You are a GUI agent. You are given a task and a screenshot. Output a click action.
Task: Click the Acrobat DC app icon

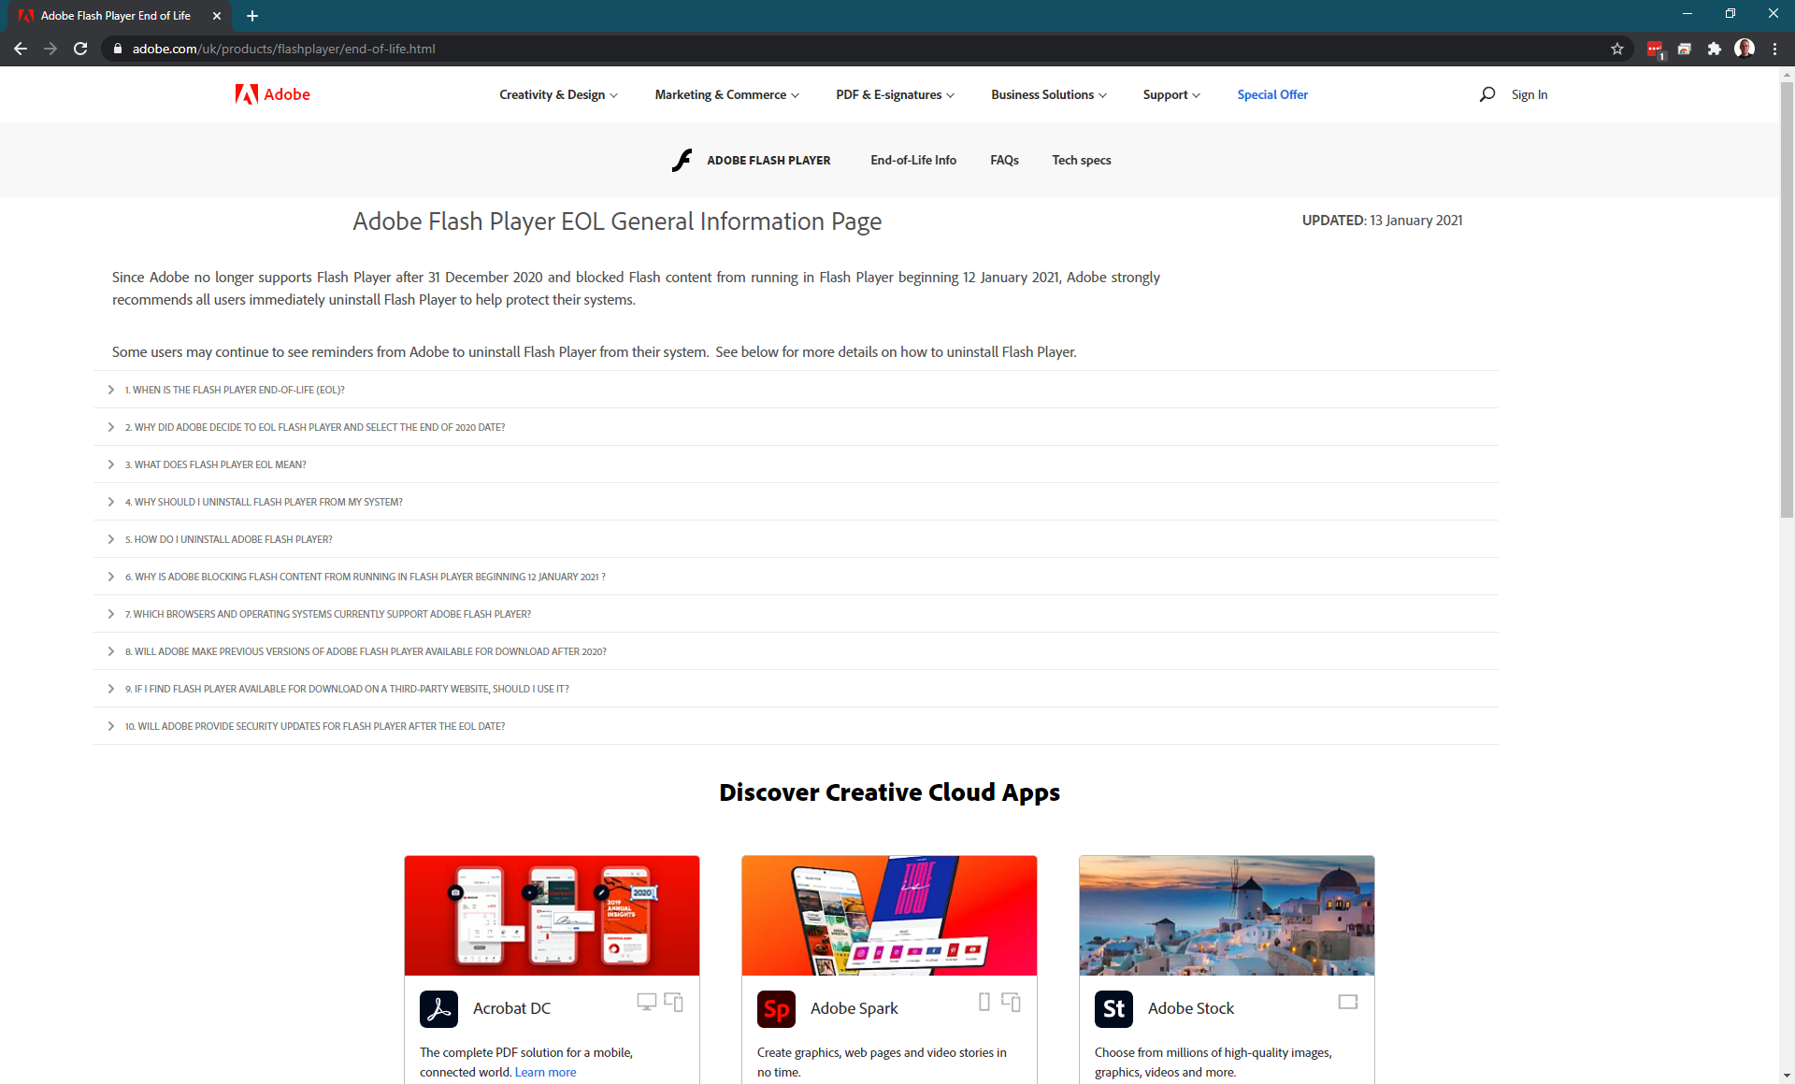pyautogui.click(x=439, y=1008)
